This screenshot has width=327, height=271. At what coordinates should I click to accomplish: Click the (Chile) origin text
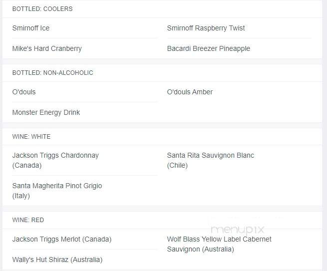coord(177,165)
